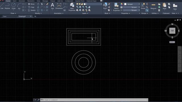Click the Mirror tool icon
The height and width of the screenshot is (102, 182).
pyautogui.click(x=38, y=7)
